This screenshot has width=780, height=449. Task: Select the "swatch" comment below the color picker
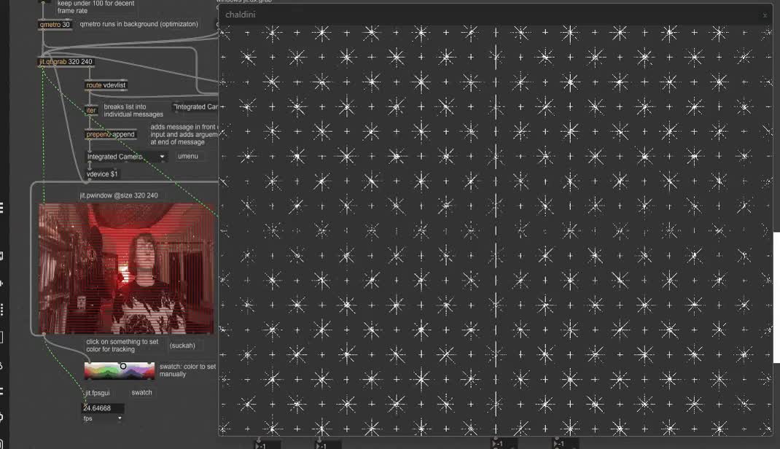pos(141,392)
